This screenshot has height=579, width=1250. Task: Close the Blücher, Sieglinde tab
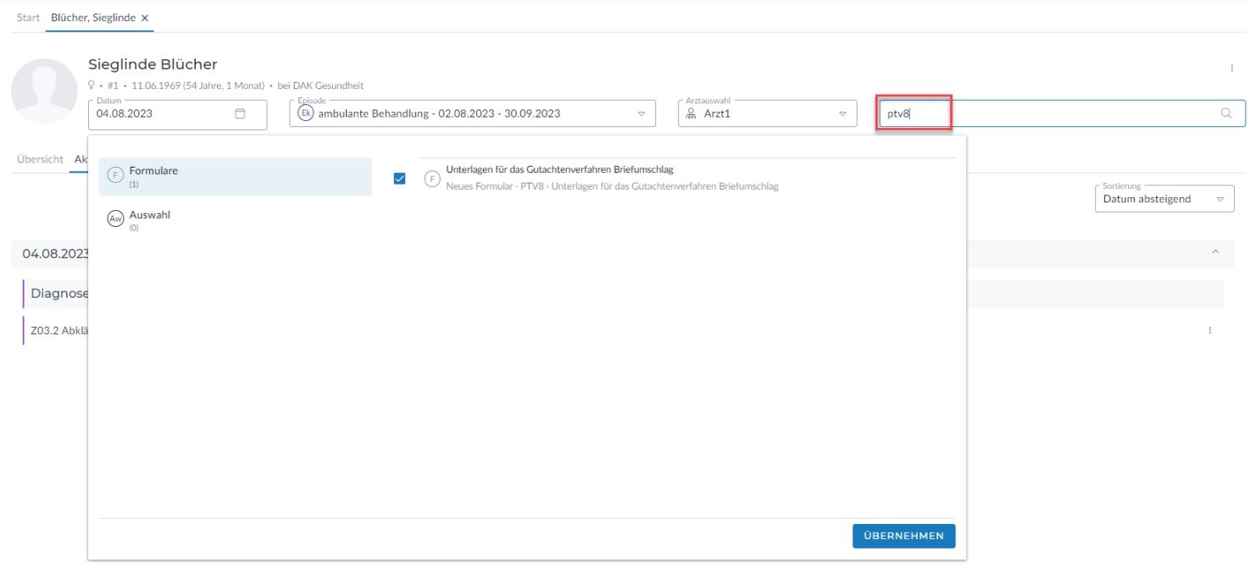(x=145, y=18)
